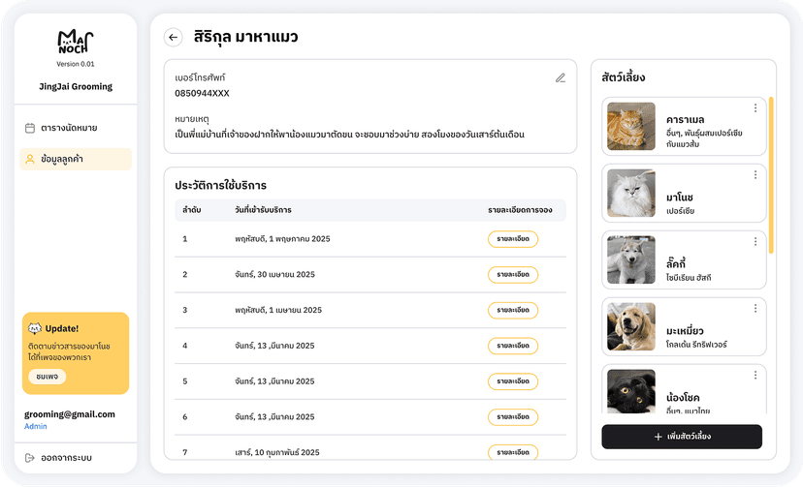
Task: Click the husky photo of ลัคกี้
Action: (x=631, y=260)
